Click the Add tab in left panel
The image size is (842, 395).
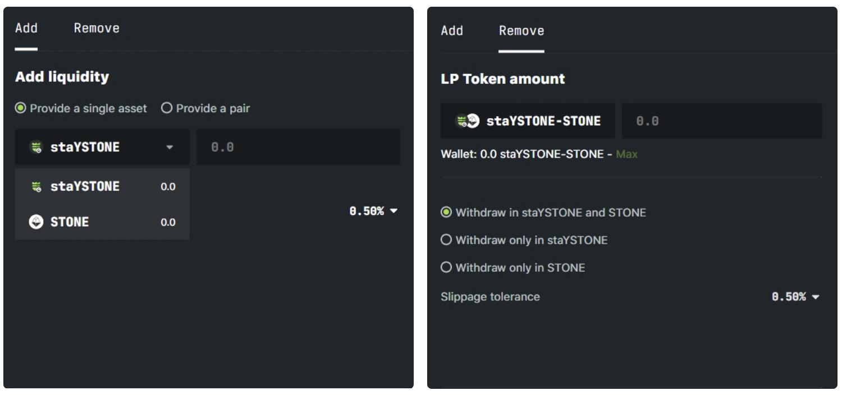(x=26, y=28)
